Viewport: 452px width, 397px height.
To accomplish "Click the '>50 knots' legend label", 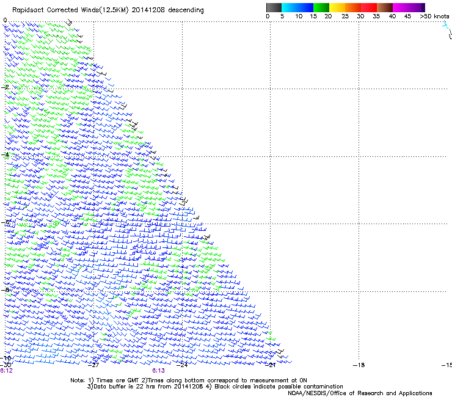I will point(434,16).
